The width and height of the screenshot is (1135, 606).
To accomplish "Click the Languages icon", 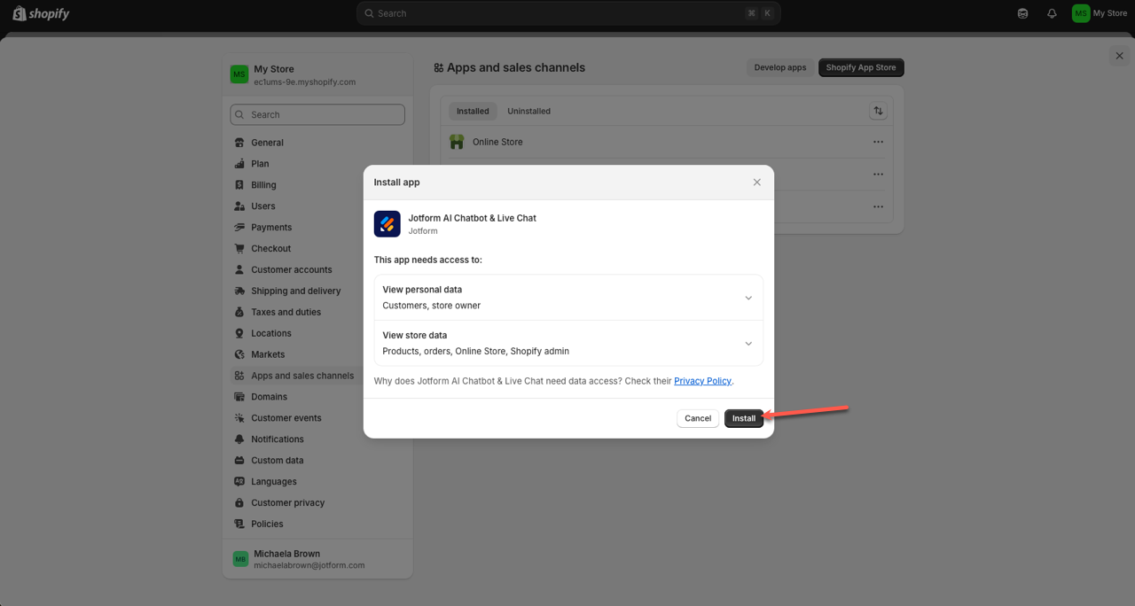I will (239, 482).
